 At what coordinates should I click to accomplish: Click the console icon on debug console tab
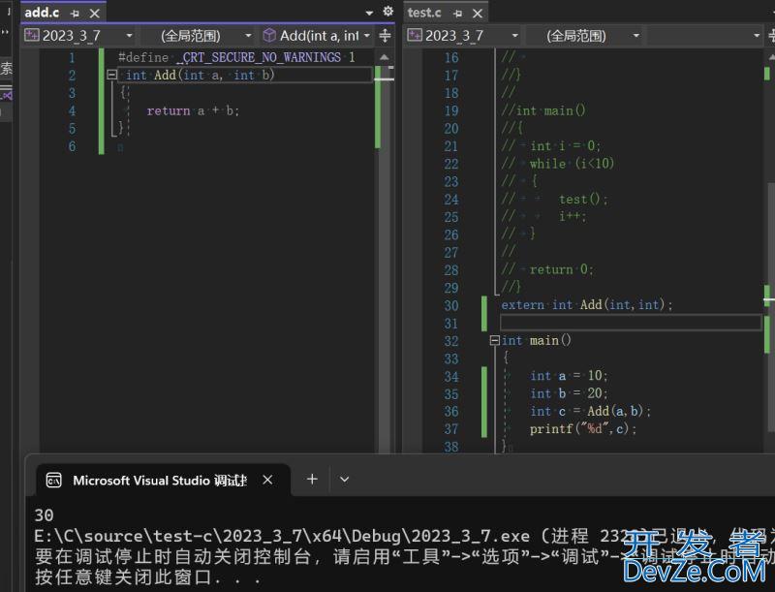point(54,481)
